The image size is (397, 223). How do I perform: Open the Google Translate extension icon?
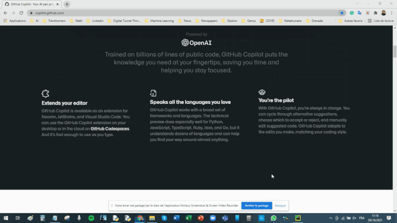[x=359, y=13]
